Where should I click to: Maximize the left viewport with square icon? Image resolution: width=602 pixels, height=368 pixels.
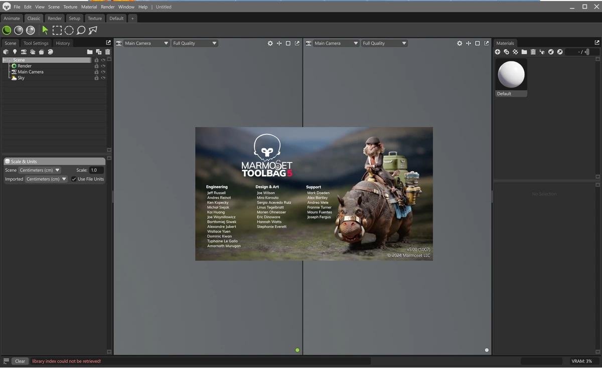tap(288, 43)
